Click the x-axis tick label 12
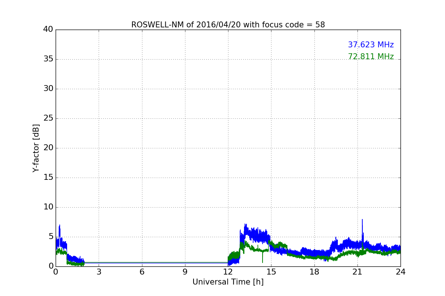Viewport: 445px width, 296px height. pos(228,272)
